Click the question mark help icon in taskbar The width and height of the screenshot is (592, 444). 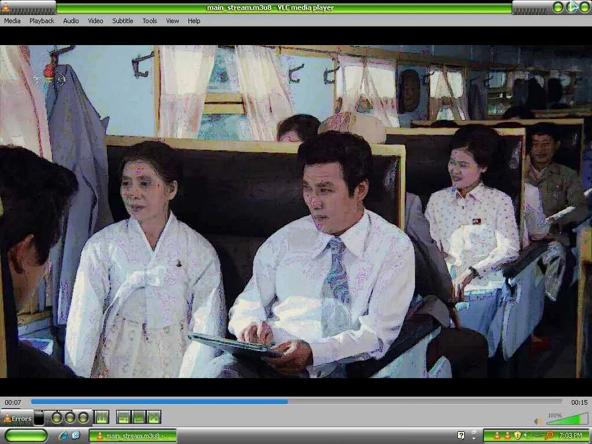point(461,435)
